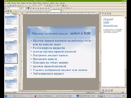Click the blue round icon atop the right sidebar

point(103,14)
